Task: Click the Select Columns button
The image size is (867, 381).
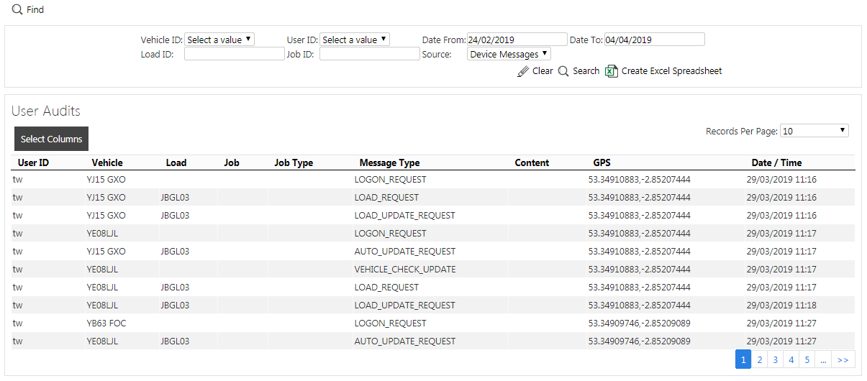Action: pos(51,139)
